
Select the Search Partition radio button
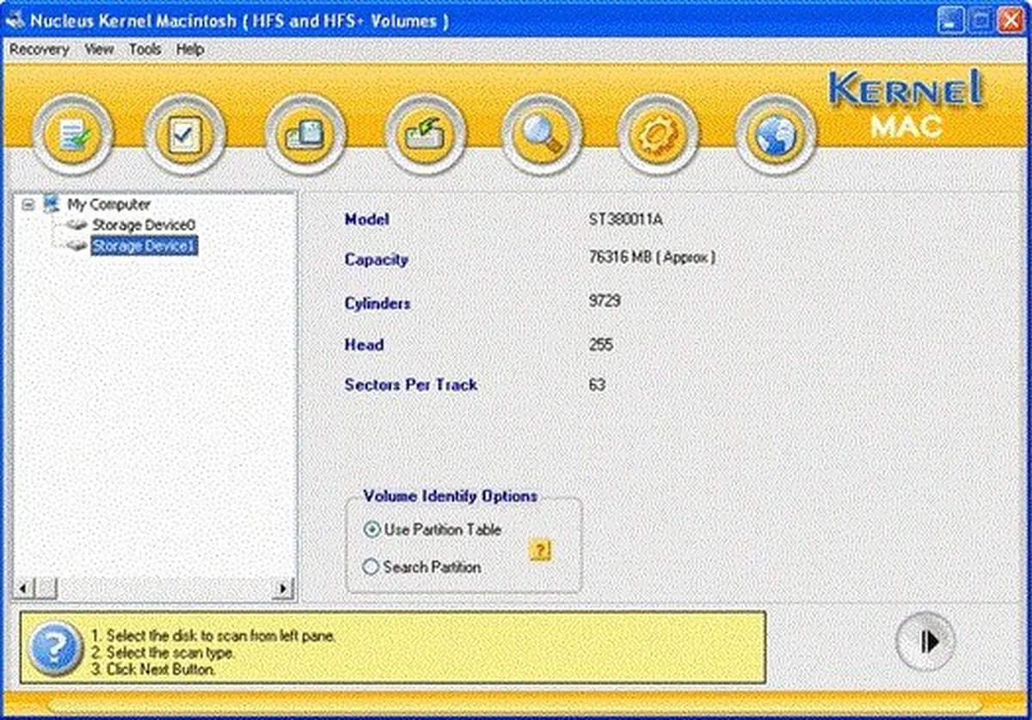(372, 567)
